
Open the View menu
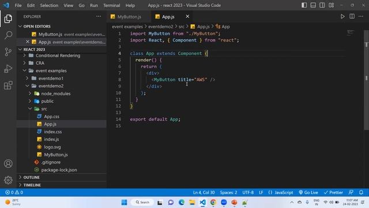[68, 5]
